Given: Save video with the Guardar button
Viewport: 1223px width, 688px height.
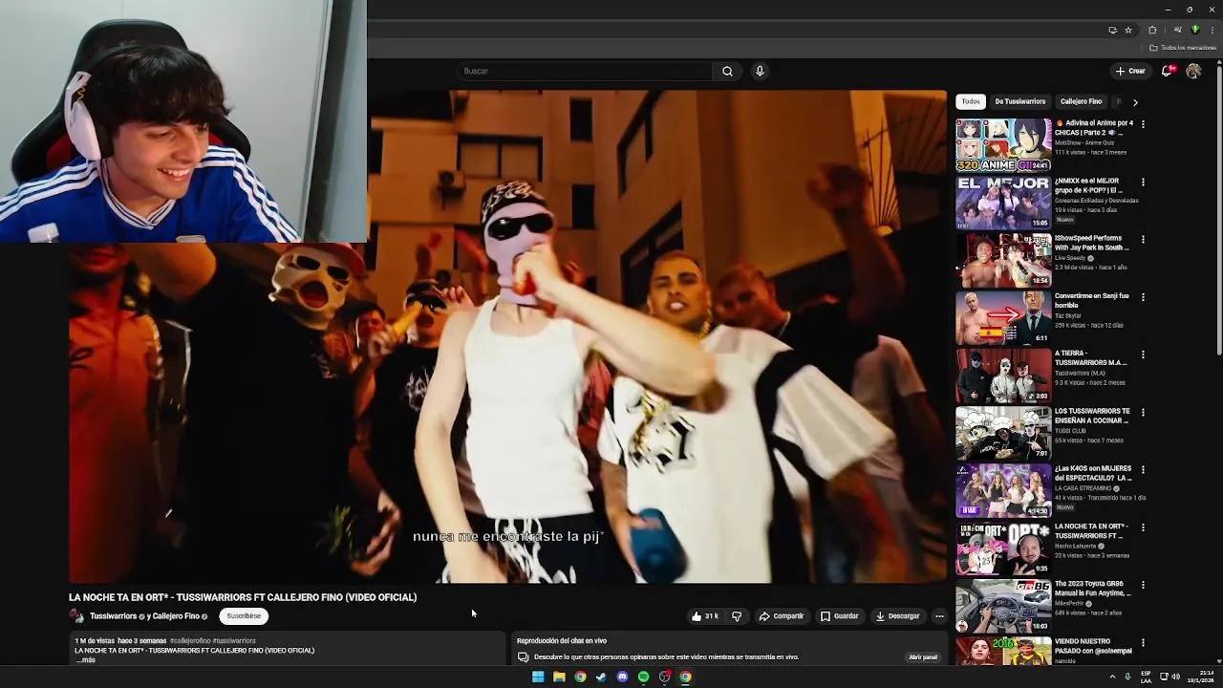Looking at the screenshot, I should click(840, 616).
